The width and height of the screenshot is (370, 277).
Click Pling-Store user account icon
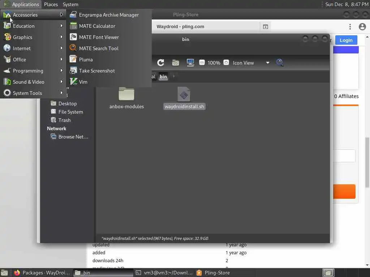[362, 27]
